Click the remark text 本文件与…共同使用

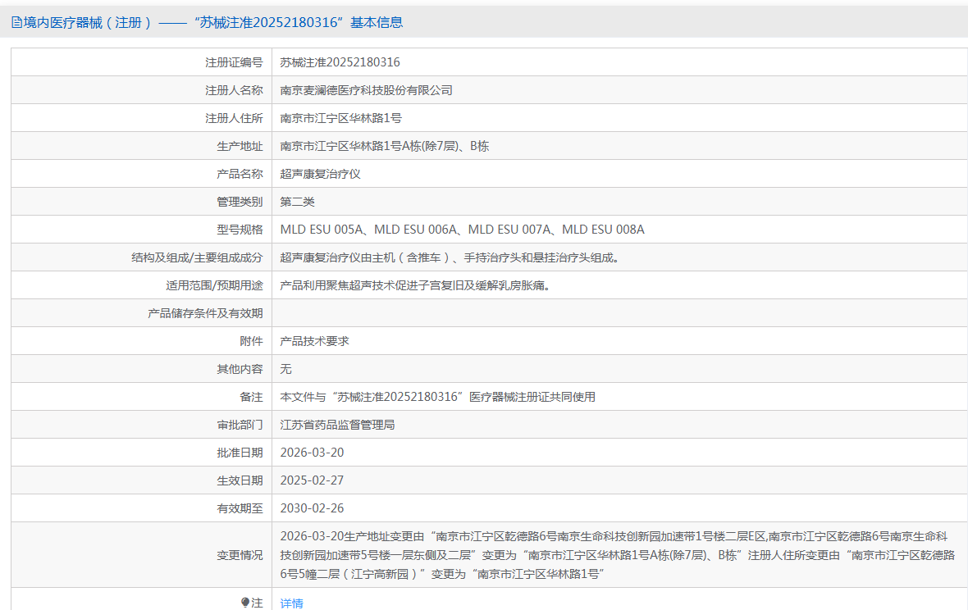[x=438, y=397]
